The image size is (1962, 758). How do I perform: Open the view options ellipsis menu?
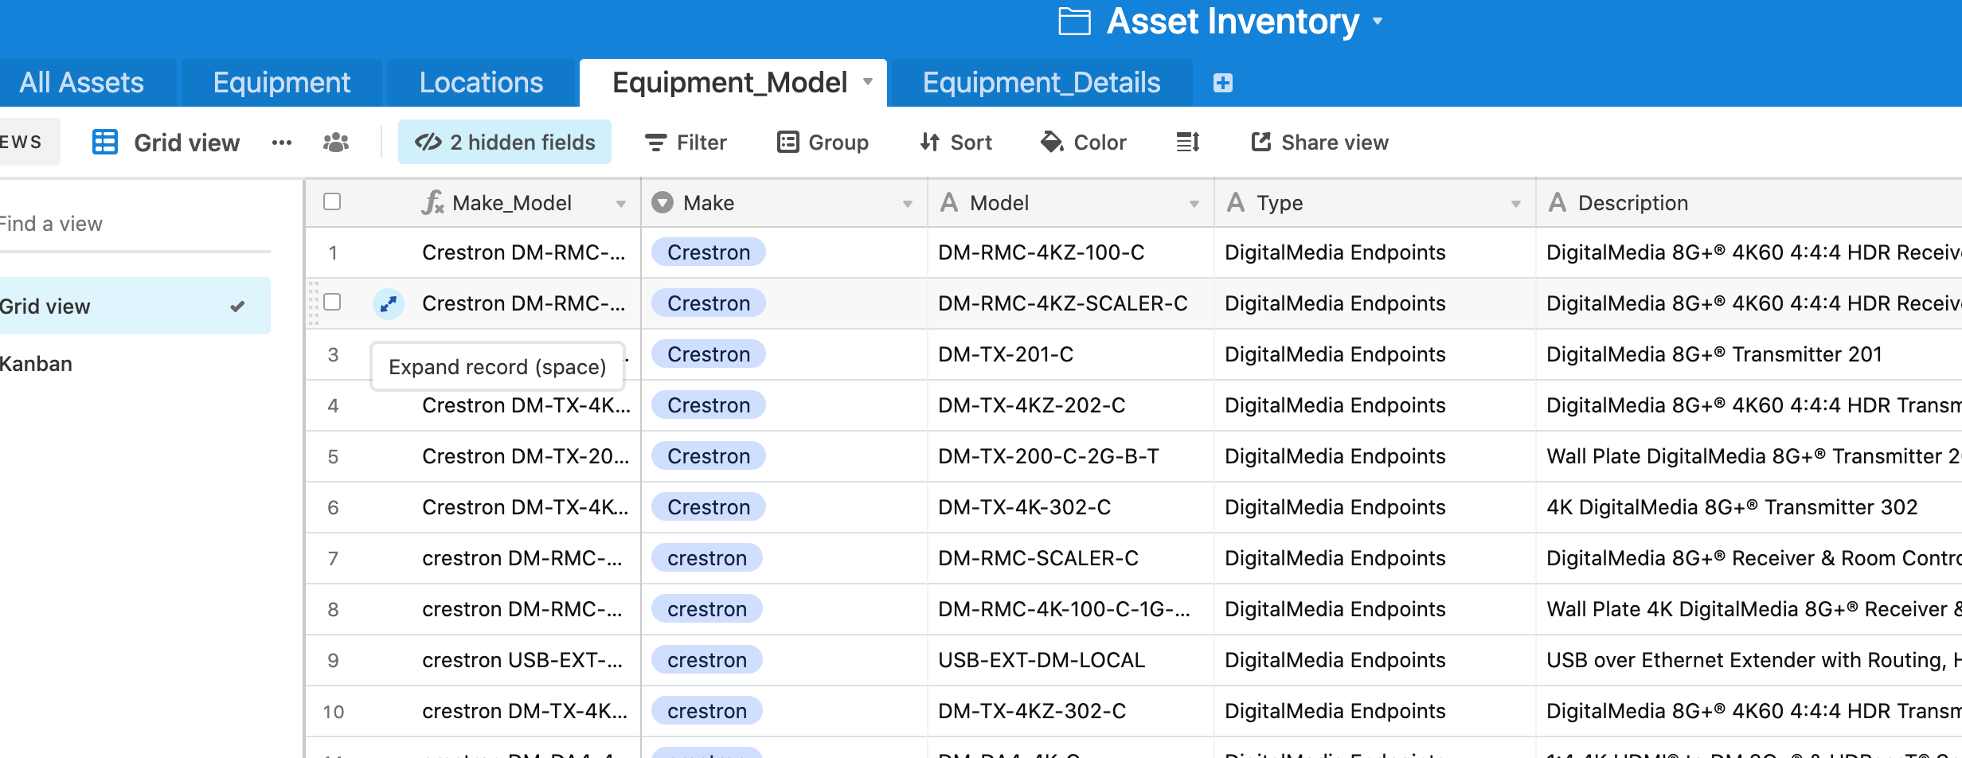(x=282, y=143)
